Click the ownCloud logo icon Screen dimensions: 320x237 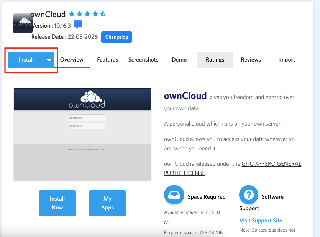click(x=23, y=23)
